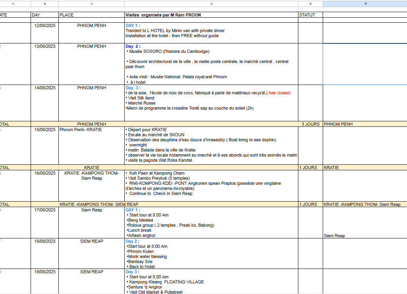Click 'Siem Reap' place cell for 17/08/2025
Image resolution: width=407 pixels, height=294 pixels.
(x=92, y=223)
